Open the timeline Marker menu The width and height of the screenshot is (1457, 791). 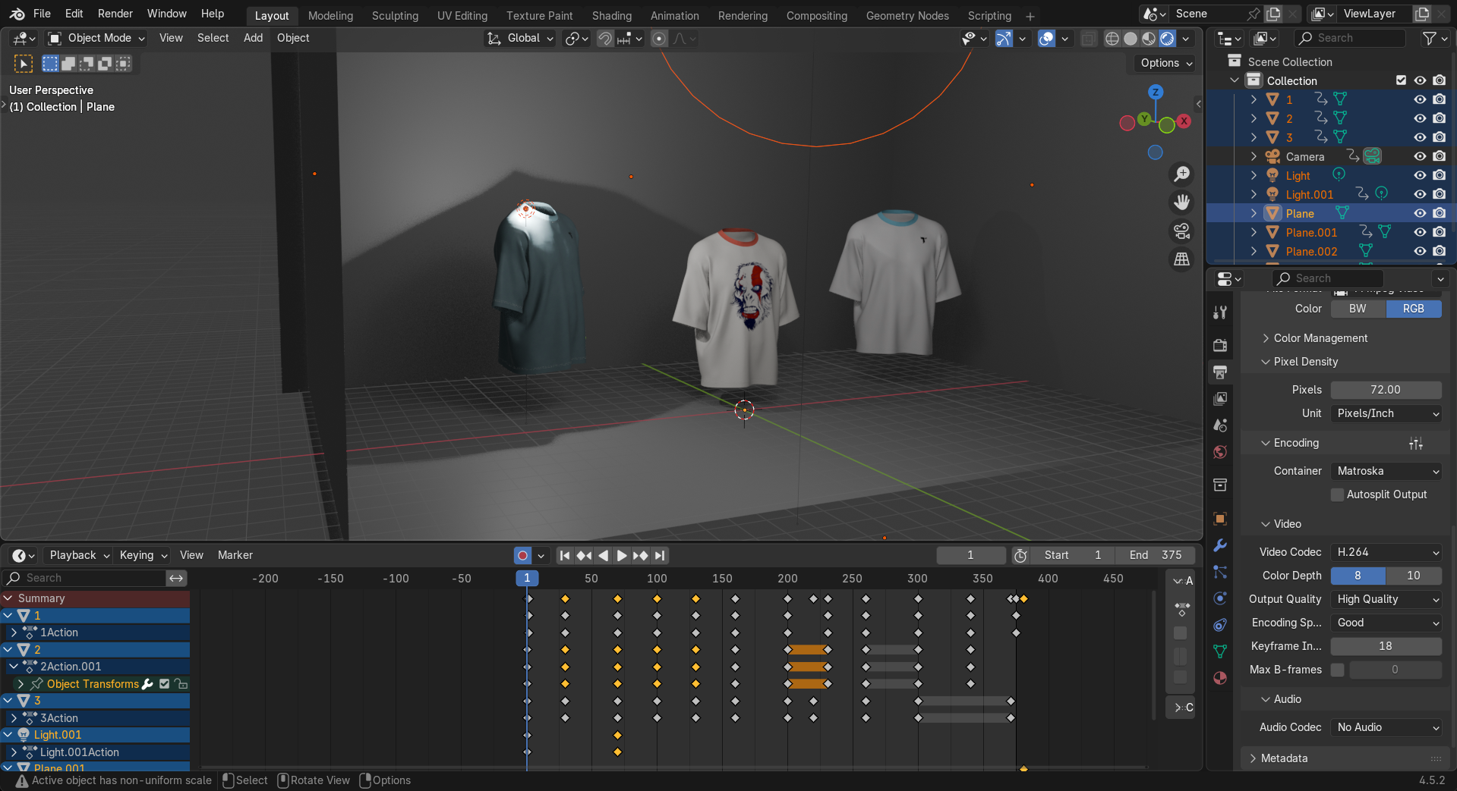point(235,555)
